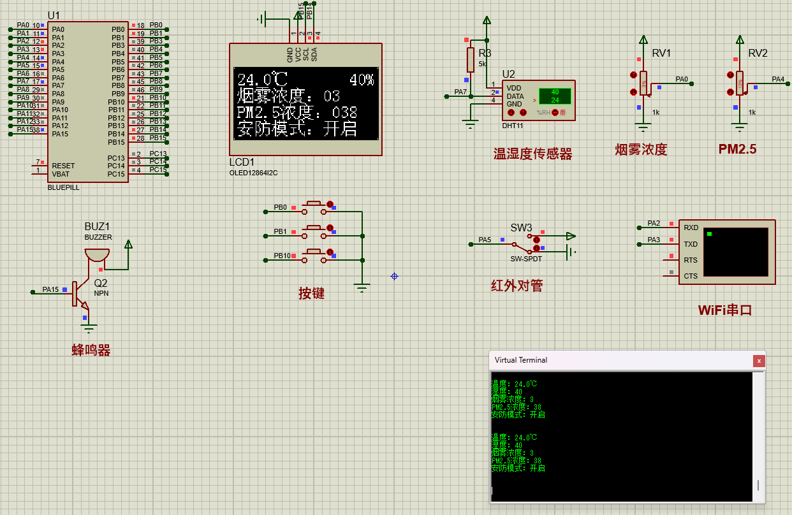Switch DHT11 between %RH and temperature mode
This screenshot has width=792, height=515.
[555, 113]
